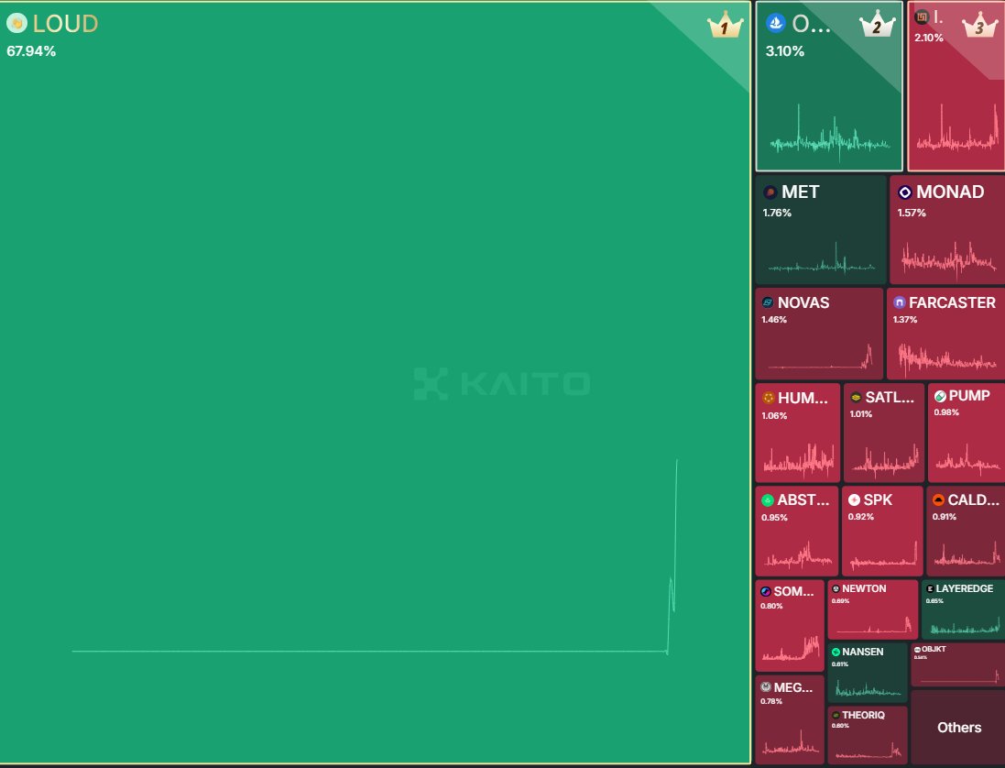Click the CALD... orange logo icon
Image resolution: width=1005 pixels, height=768 pixels.
938,500
